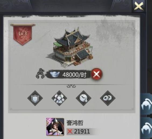Select the building illustration
152x139 pixels.
coord(70,47)
